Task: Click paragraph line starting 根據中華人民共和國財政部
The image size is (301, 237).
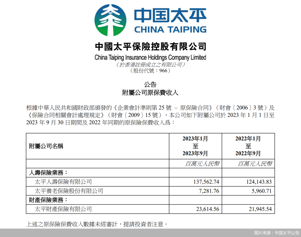Action: (x=150, y=108)
